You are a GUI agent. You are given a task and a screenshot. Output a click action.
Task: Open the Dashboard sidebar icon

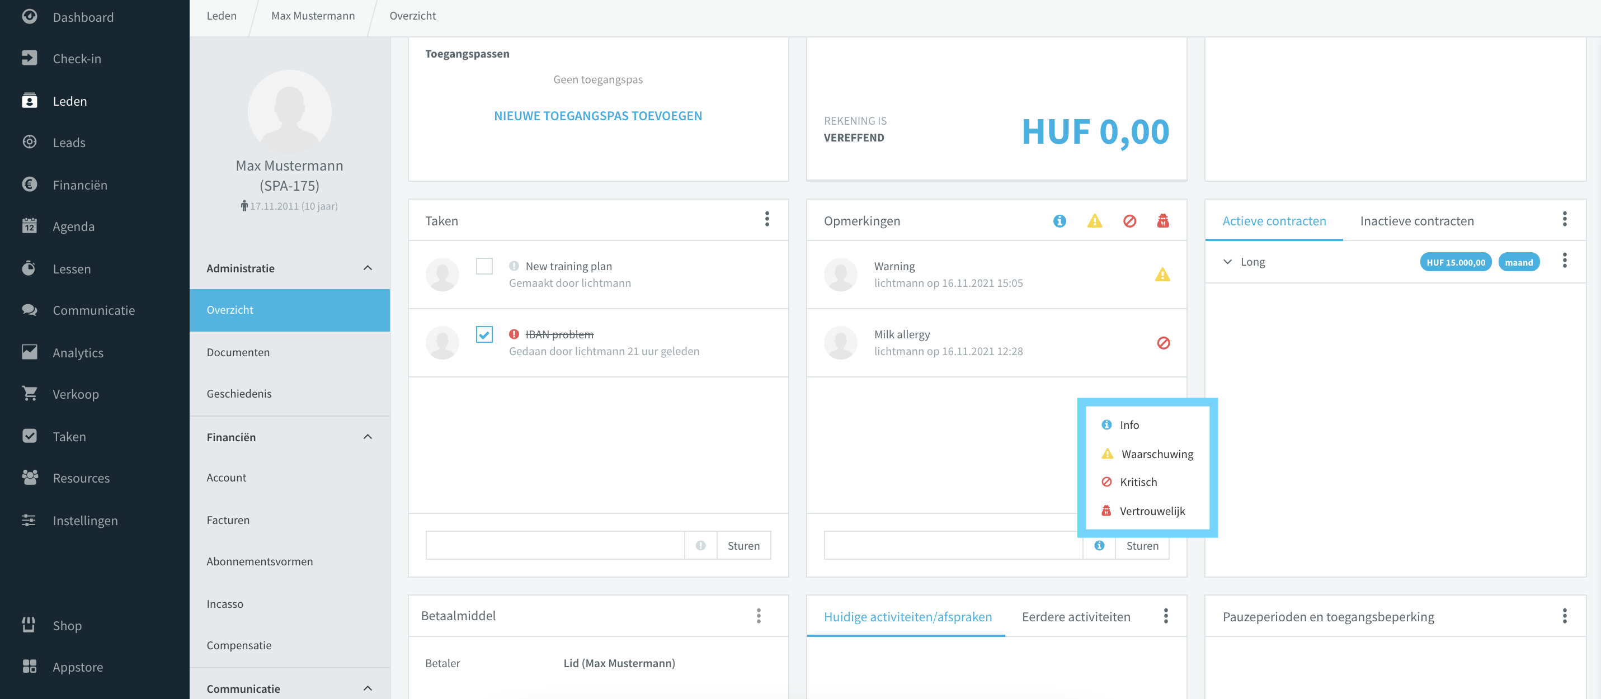pos(29,17)
